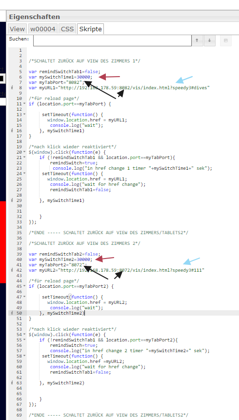Click the info marker on line 29

pos(12,200)
